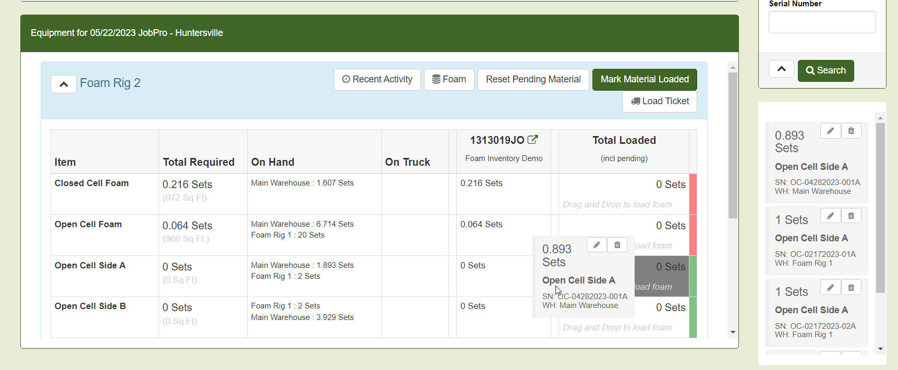This screenshot has width=898, height=370.
Task: Click the Foam button
Action: tap(449, 80)
